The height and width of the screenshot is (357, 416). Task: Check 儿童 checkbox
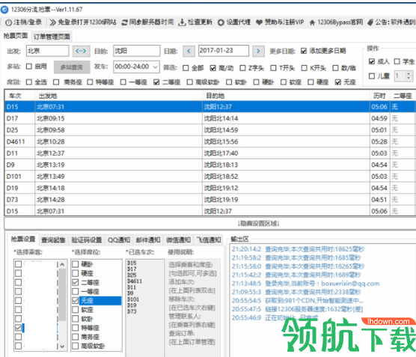(x=372, y=76)
